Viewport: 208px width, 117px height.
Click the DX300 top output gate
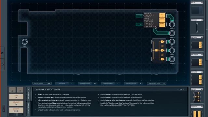tap(162, 42)
